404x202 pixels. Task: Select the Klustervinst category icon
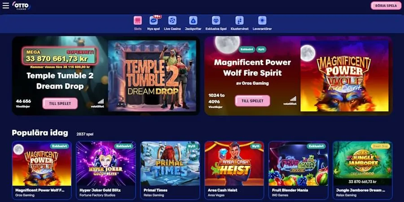[x=240, y=20]
